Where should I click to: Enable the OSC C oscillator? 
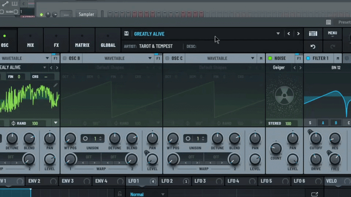(x=167, y=58)
